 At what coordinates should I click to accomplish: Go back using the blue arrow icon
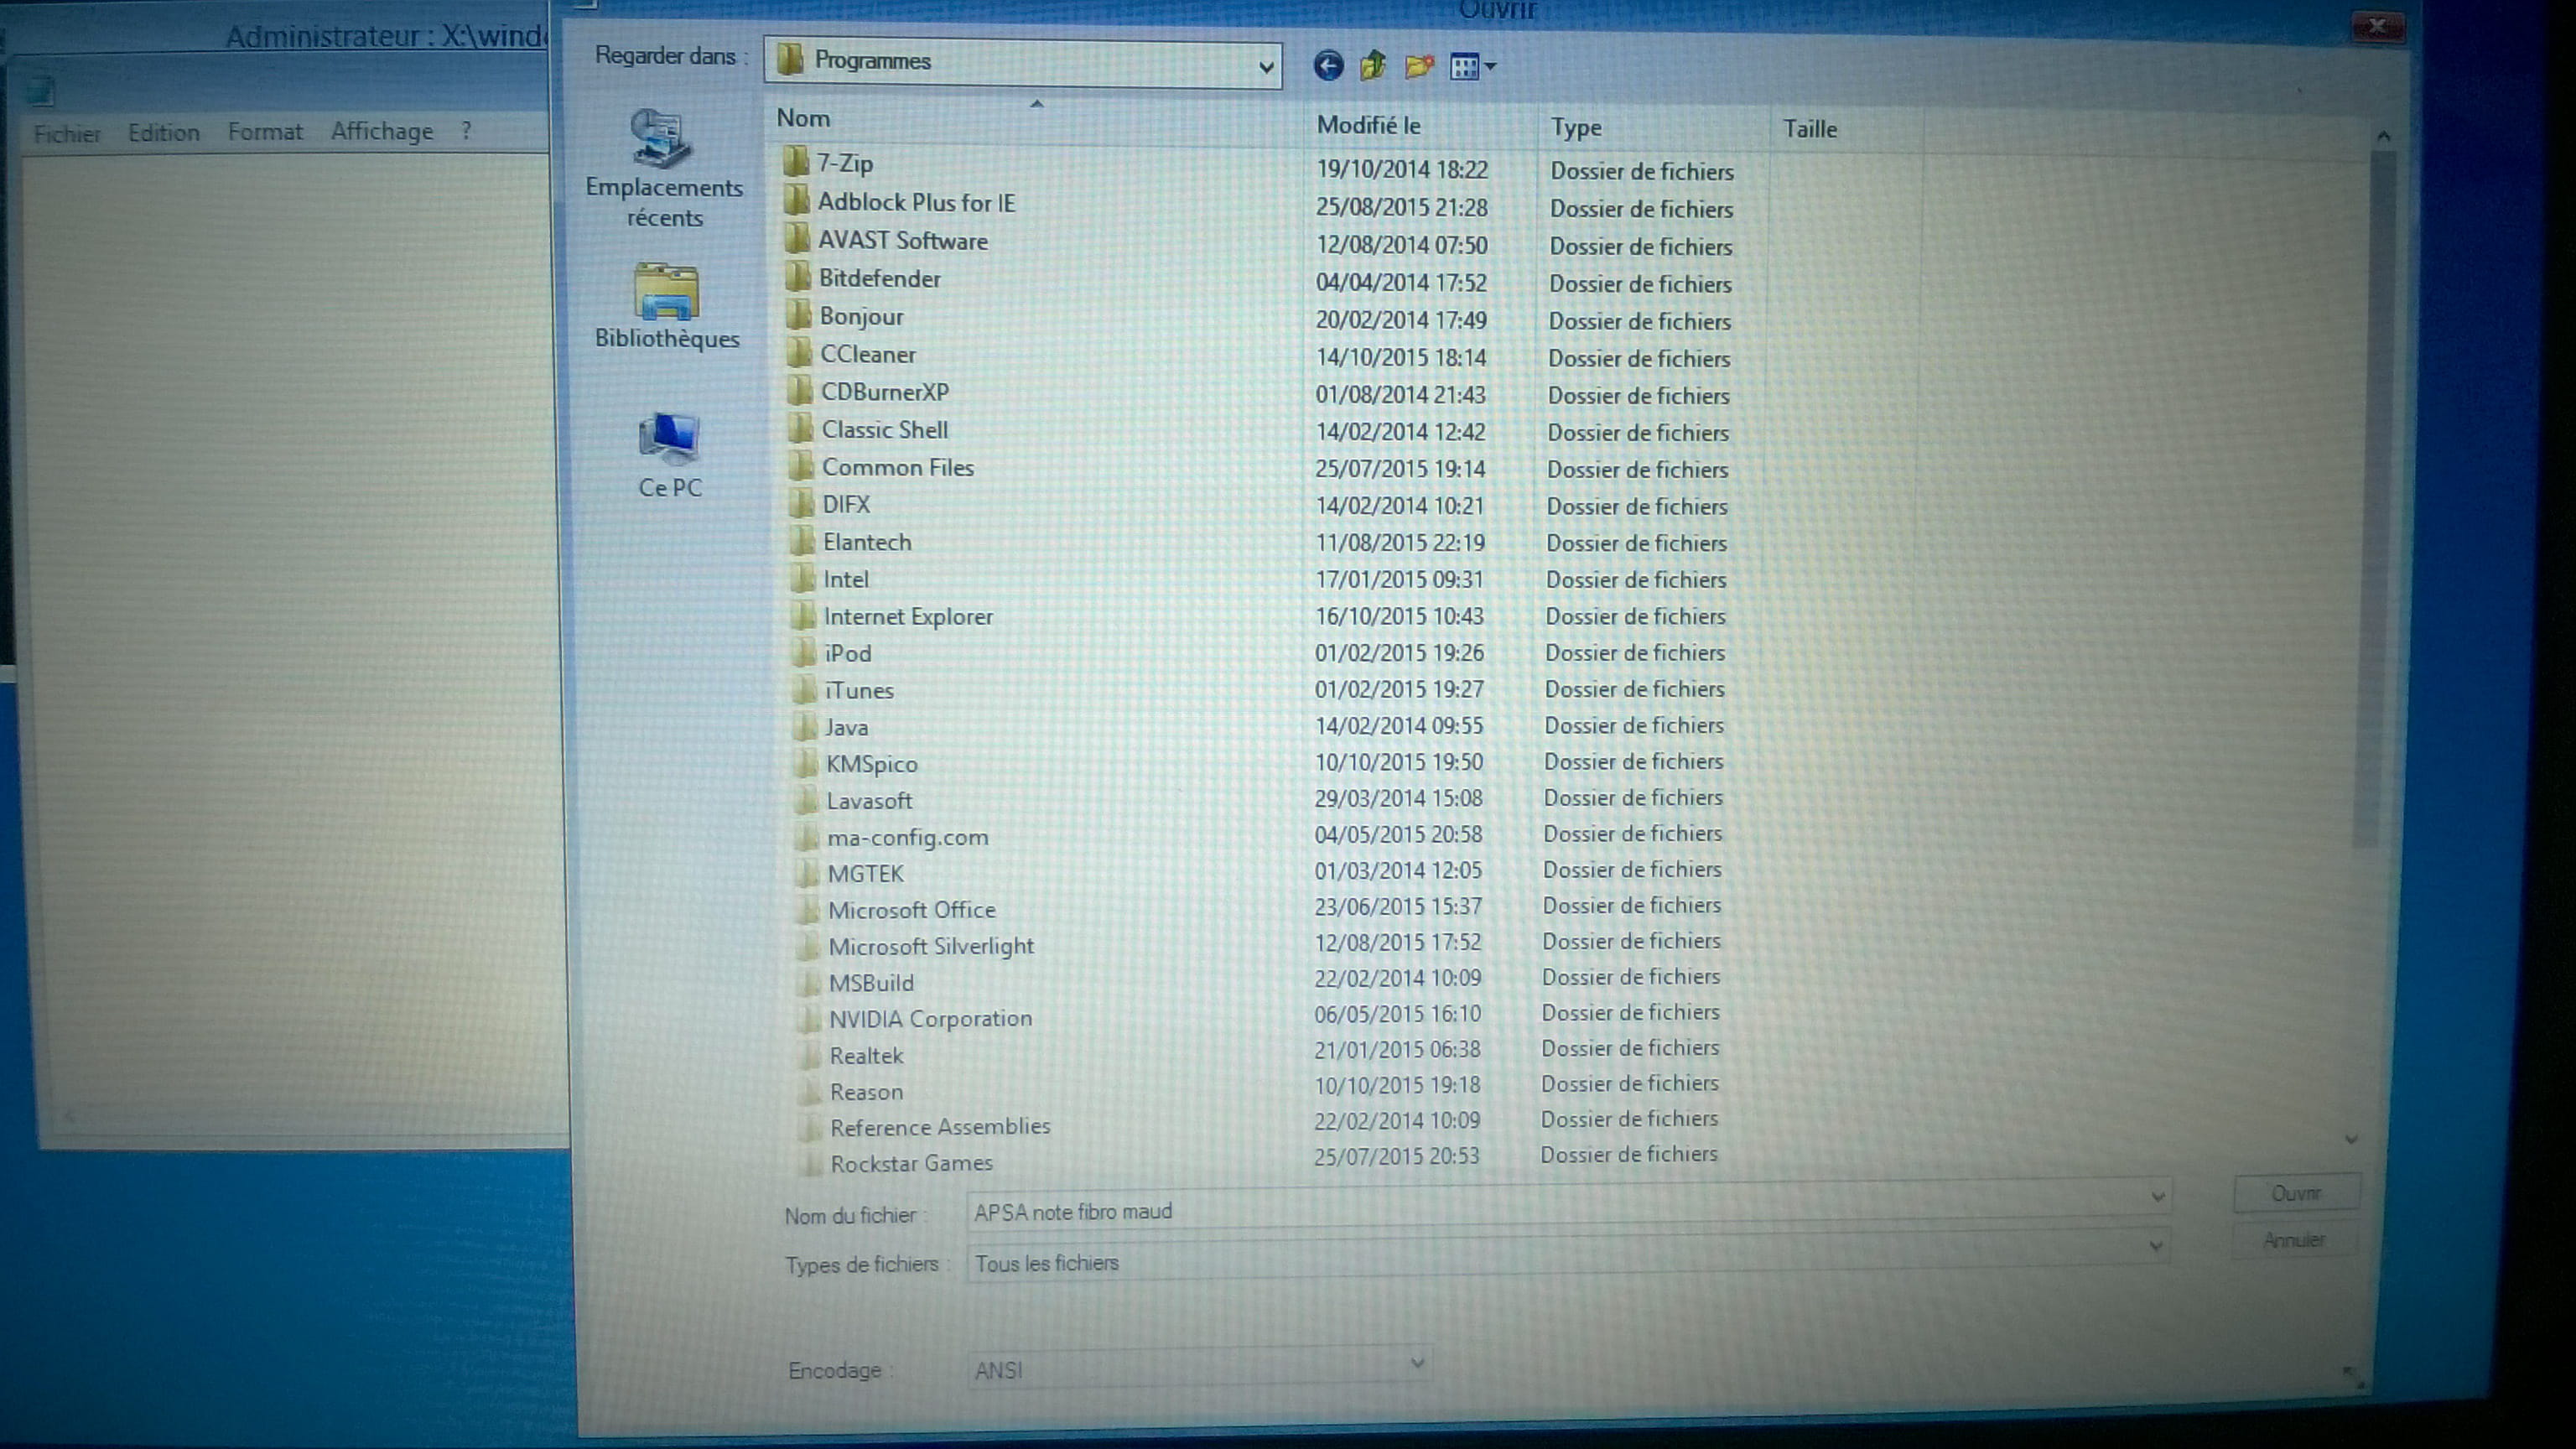tap(1328, 66)
